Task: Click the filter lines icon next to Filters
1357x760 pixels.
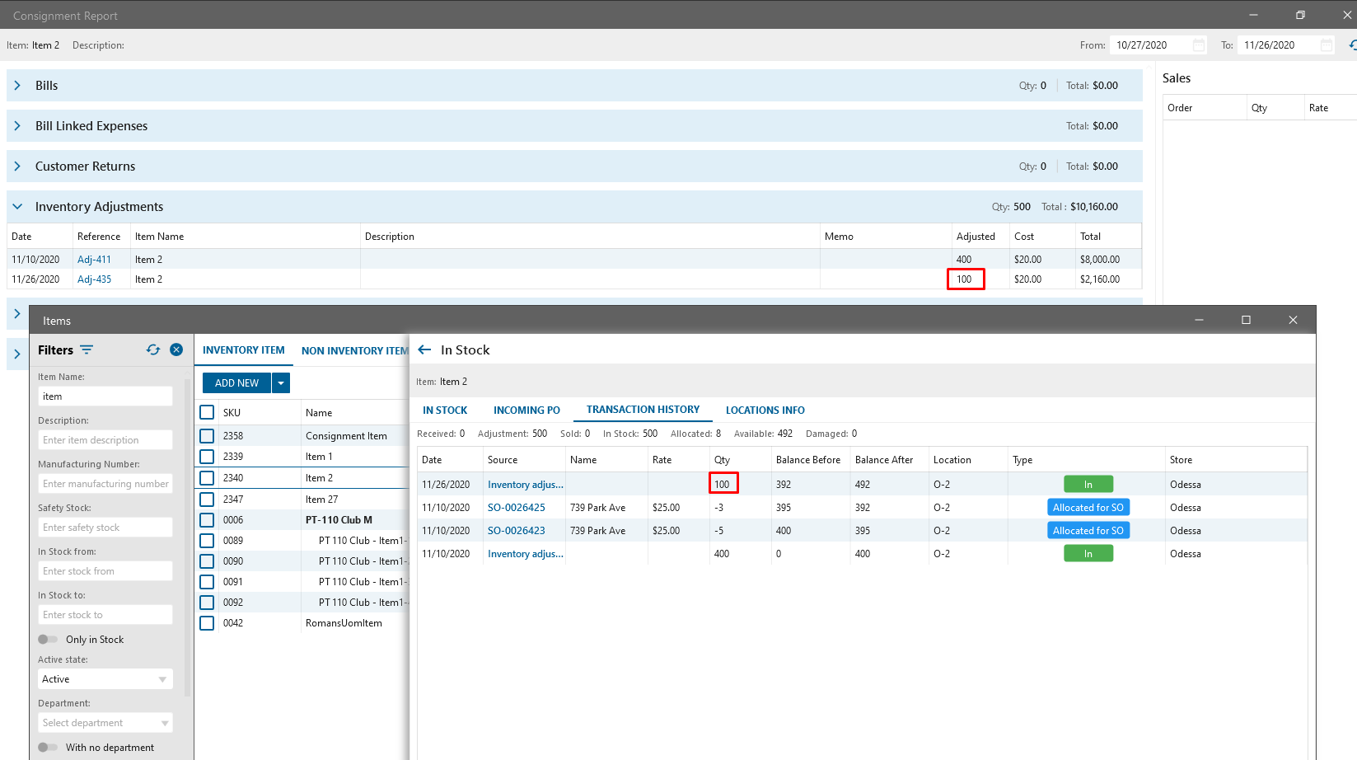Action: coord(87,350)
